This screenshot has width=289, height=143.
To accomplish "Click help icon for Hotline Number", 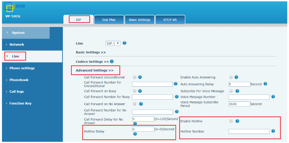I will 273,131.
